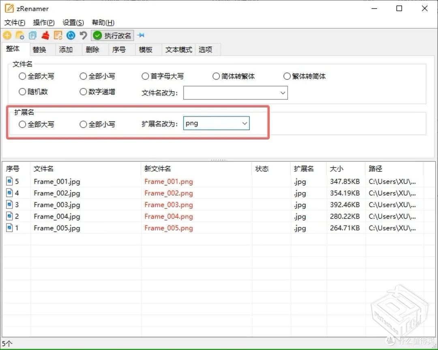The width and height of the screenshot is (438, 350).
Task: Click the 执行改名 execute button
Action: point(112,35)
